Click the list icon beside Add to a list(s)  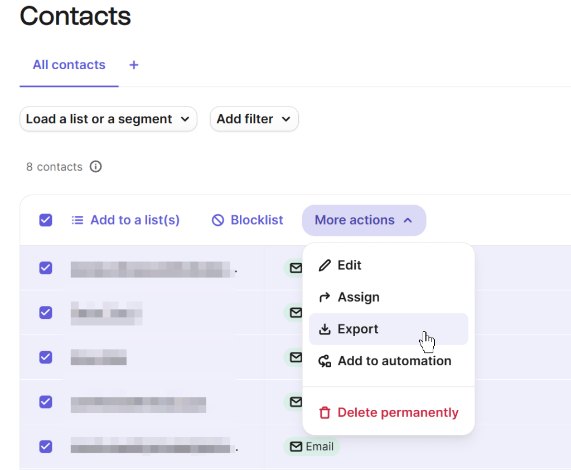click(x=77, y=220)
